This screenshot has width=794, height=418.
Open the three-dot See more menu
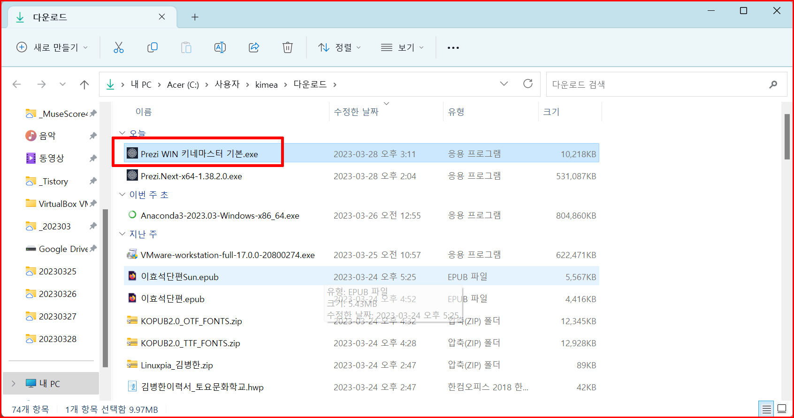(453, 48)
